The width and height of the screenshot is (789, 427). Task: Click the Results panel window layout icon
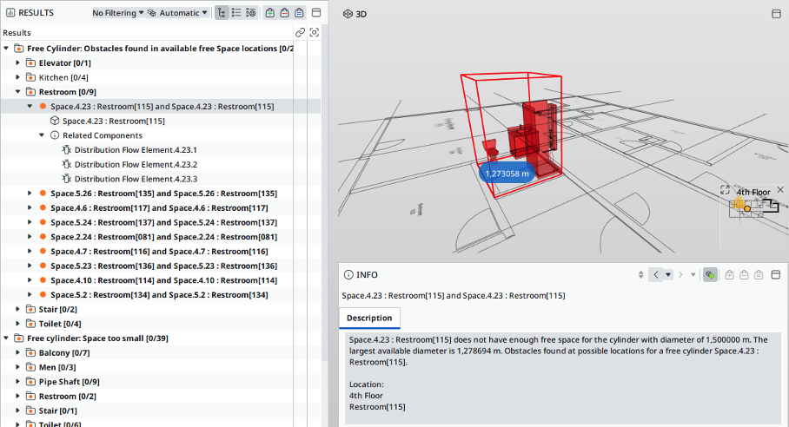point(316,12)
